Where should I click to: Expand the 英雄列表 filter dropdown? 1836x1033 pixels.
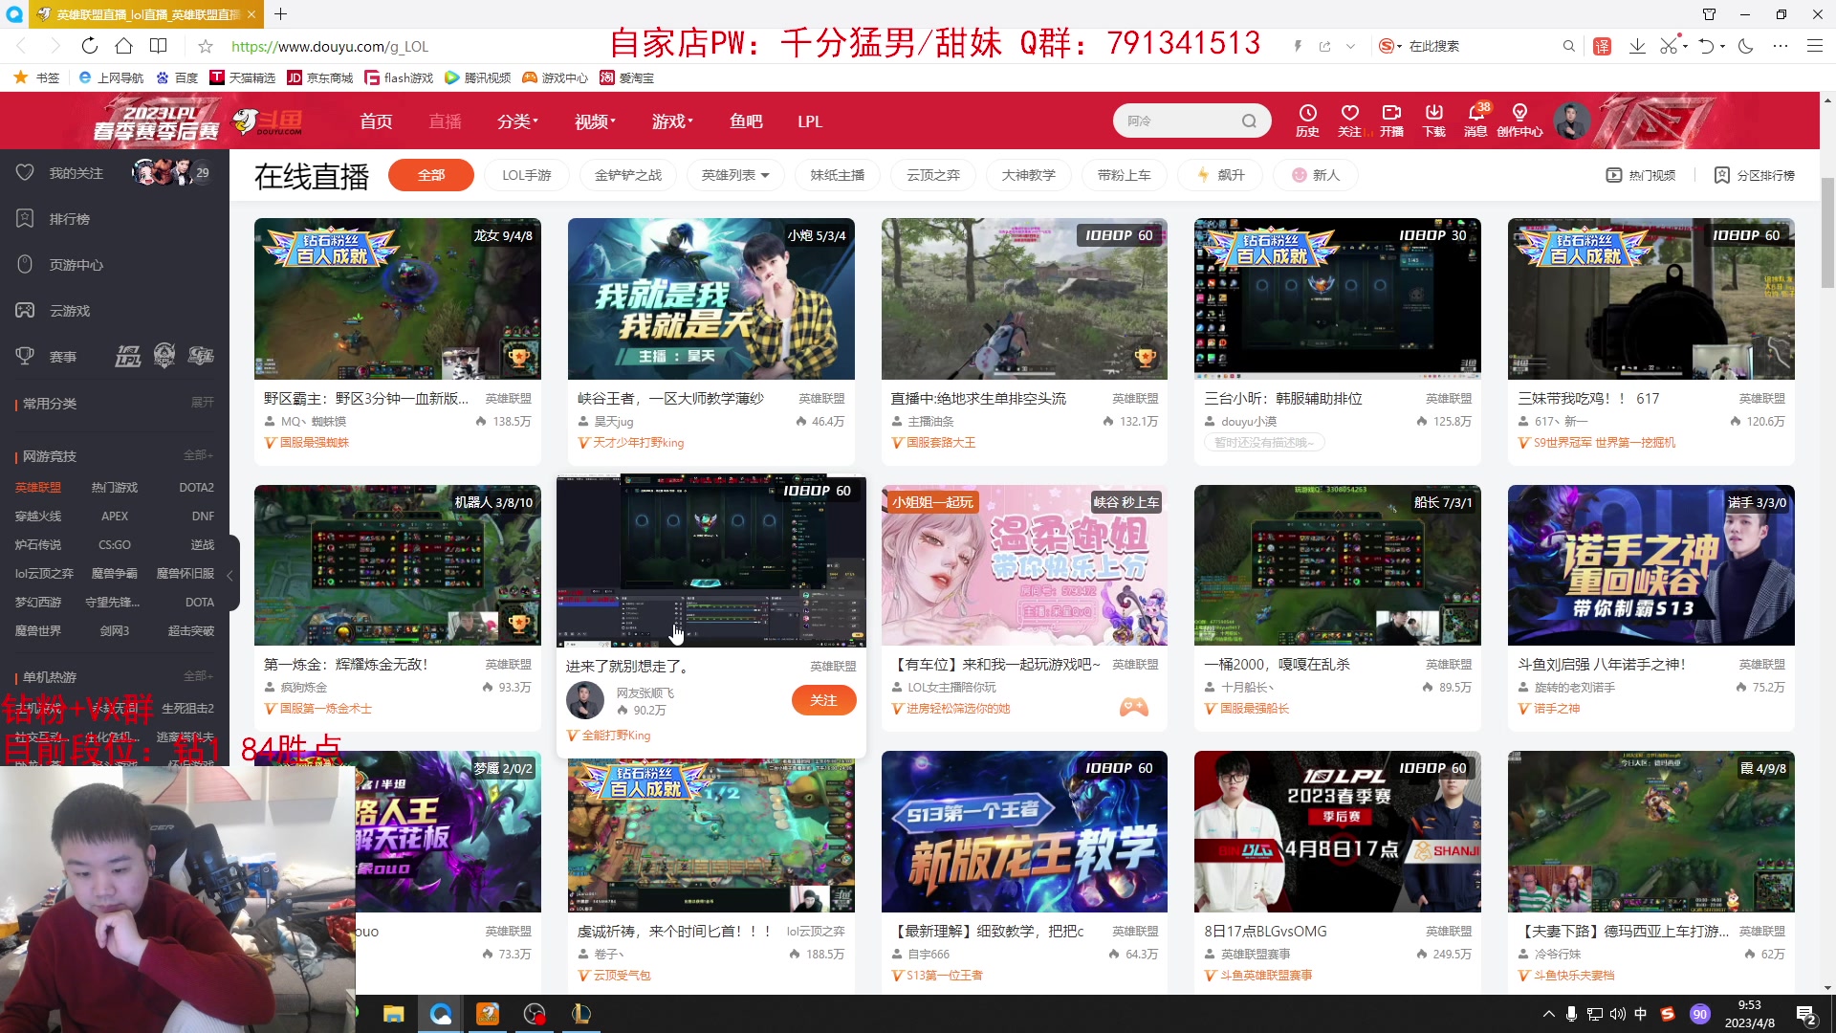[735, 175]
